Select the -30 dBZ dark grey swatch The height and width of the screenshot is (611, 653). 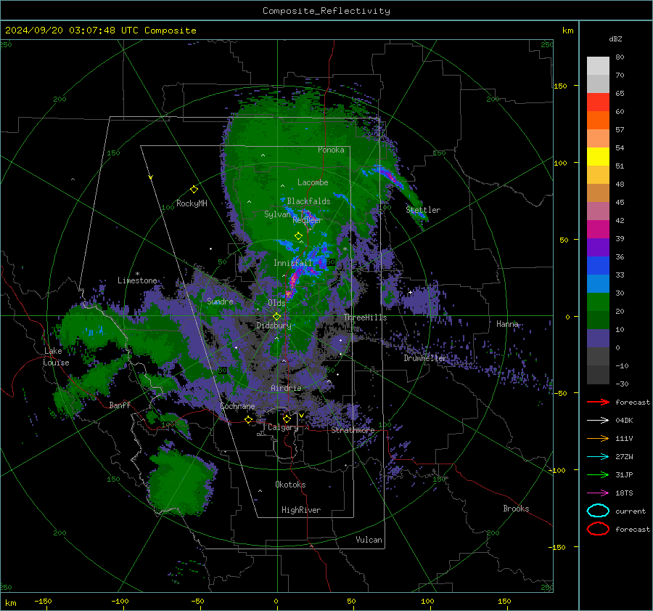pos(598,374)
